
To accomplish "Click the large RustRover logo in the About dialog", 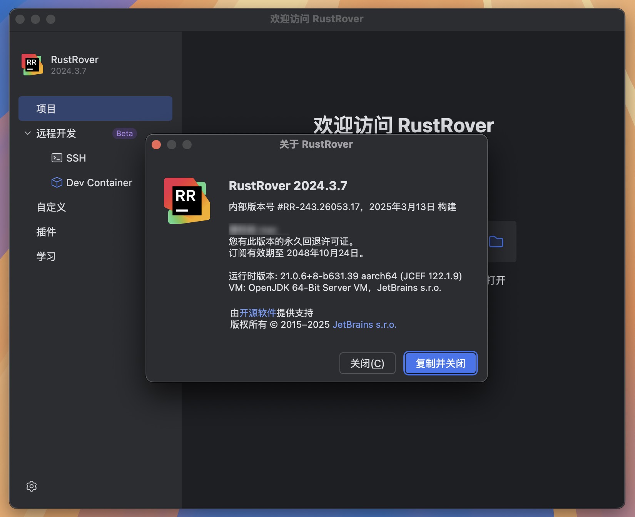I will coord(187,200).
